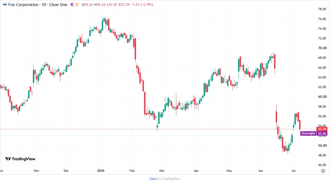Click the purple 53.36 overnight price value
330x183 pixels.
[x=322, y=133]
